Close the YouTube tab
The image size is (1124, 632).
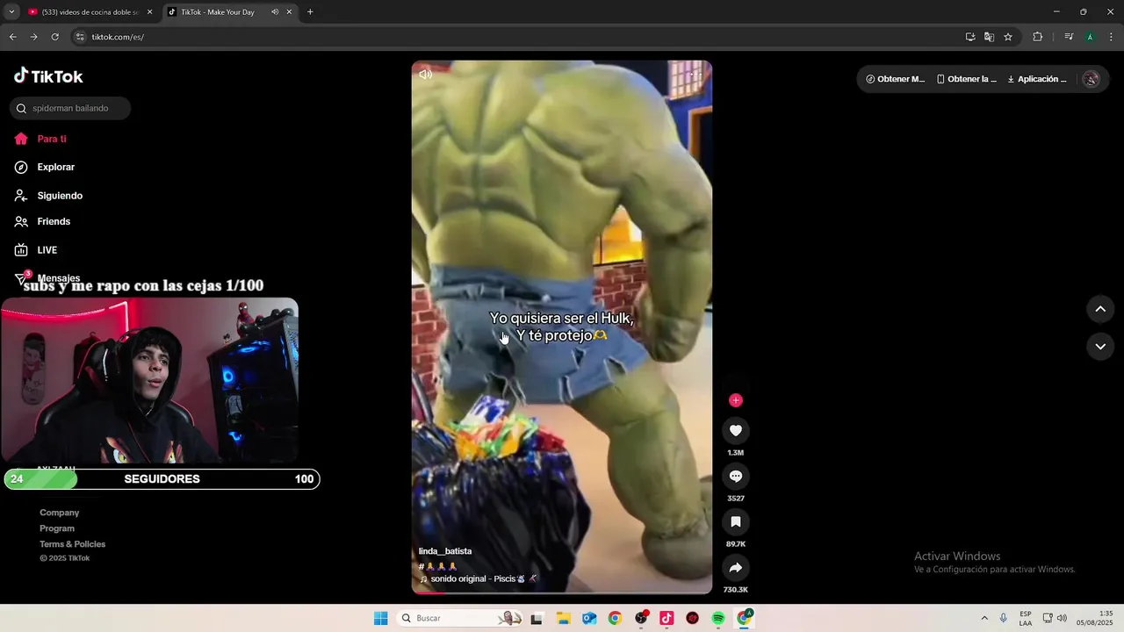point(149,12)
